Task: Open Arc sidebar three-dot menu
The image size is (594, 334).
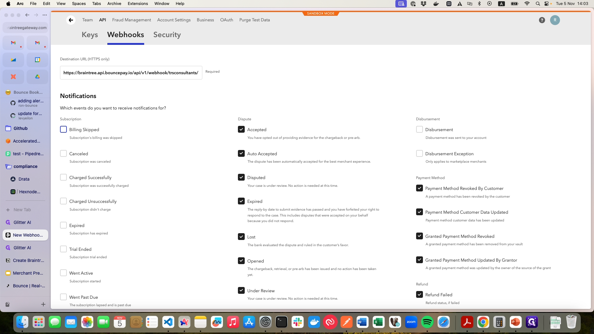Action: coord(45,15)
